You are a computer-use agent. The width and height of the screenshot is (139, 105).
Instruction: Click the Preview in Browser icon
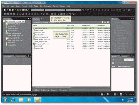[x=26, y=10]
